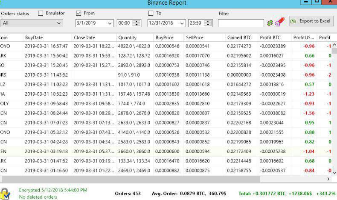Sort by Profit BTC column header
337x200 pixels.
click(x=274, y=37)
